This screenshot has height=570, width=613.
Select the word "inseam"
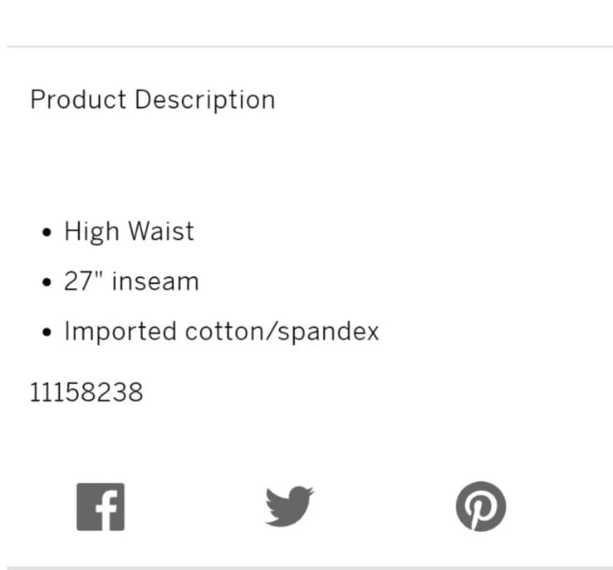coord(155,281)
